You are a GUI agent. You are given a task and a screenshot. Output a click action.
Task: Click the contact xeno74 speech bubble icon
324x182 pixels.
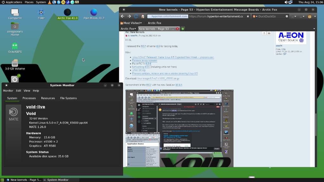(285, 54)
